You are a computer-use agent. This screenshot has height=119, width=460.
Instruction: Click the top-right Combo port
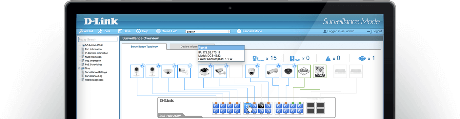click(x=320, y=105)
